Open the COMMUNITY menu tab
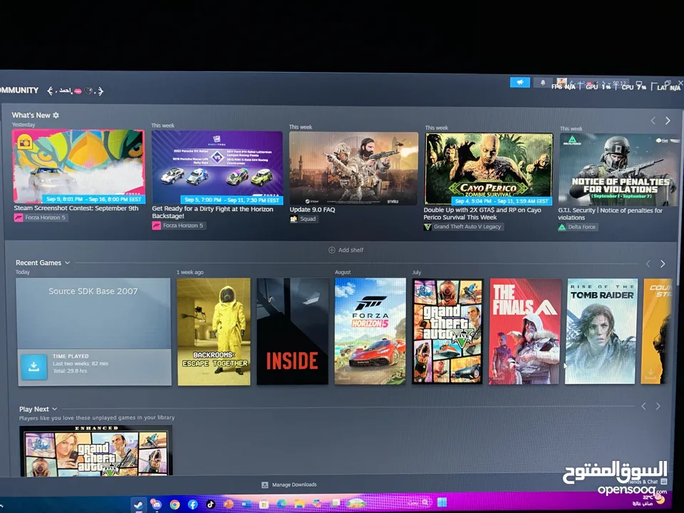This screenshot has height=513, width=684. coord(19,90)
